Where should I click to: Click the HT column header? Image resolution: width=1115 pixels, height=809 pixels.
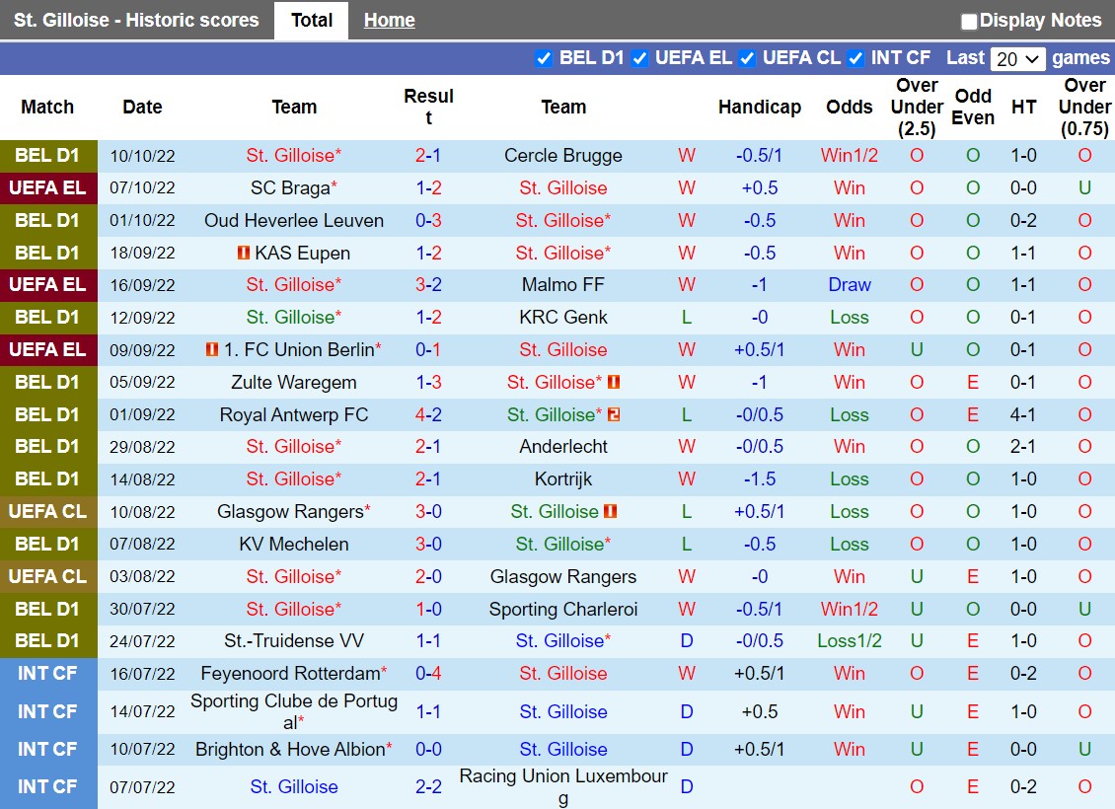coord(1023,107)
